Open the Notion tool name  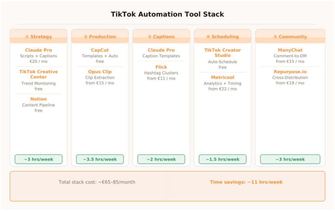point(39,99)
